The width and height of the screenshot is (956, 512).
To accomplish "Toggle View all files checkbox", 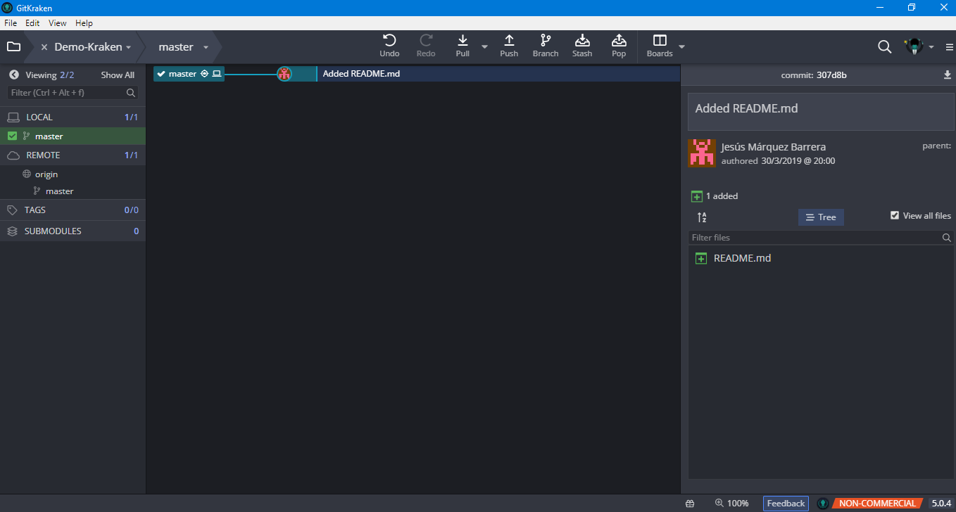I will coord(895,216).
